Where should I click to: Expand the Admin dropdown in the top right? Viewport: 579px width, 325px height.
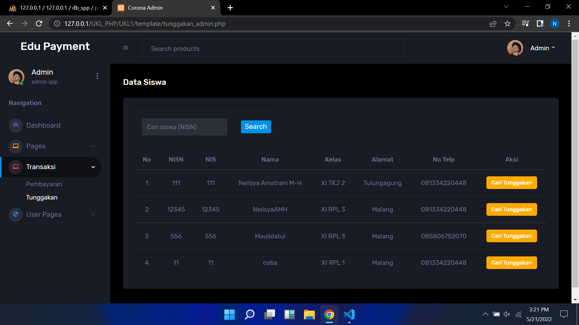542,48
